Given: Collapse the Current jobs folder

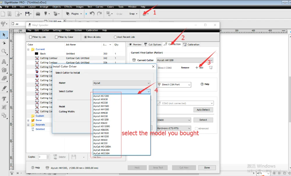Looking at the screenshot, I should coord(29,49).
